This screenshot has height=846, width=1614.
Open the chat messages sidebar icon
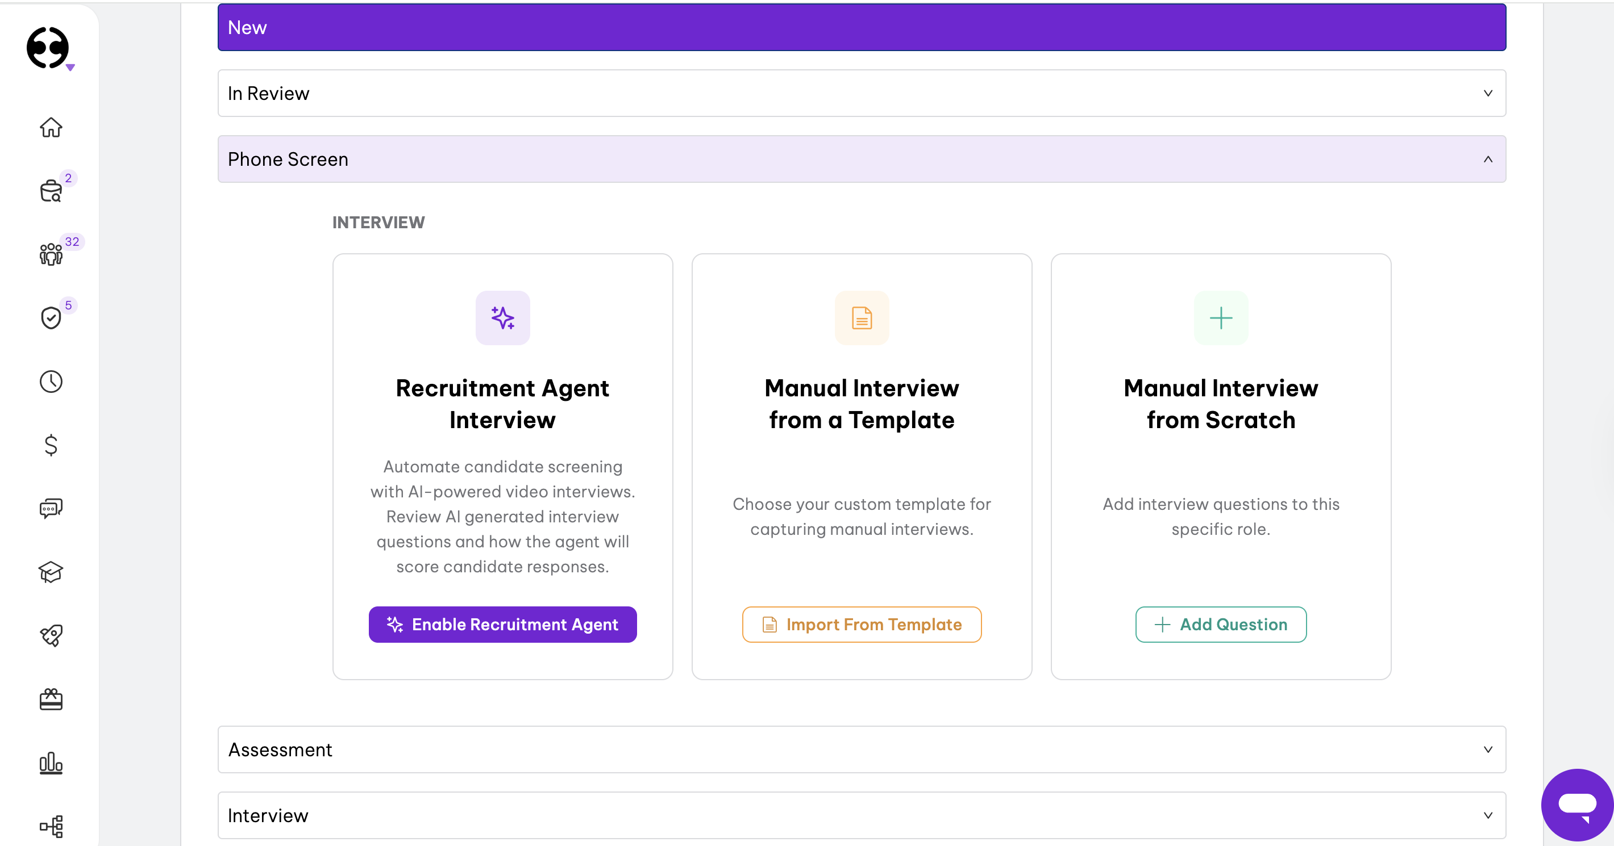click(x=51, y=508)
